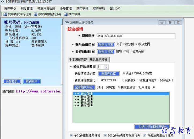Click 自定义设置 next to 最短间隔时间
The image size is (194, 139).
click(106, 52)
